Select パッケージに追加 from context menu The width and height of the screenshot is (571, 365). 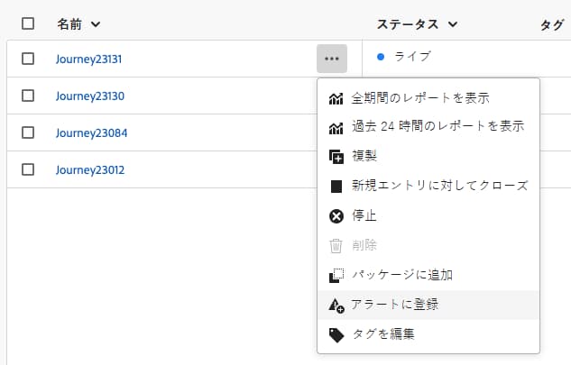tap(401, 275)
